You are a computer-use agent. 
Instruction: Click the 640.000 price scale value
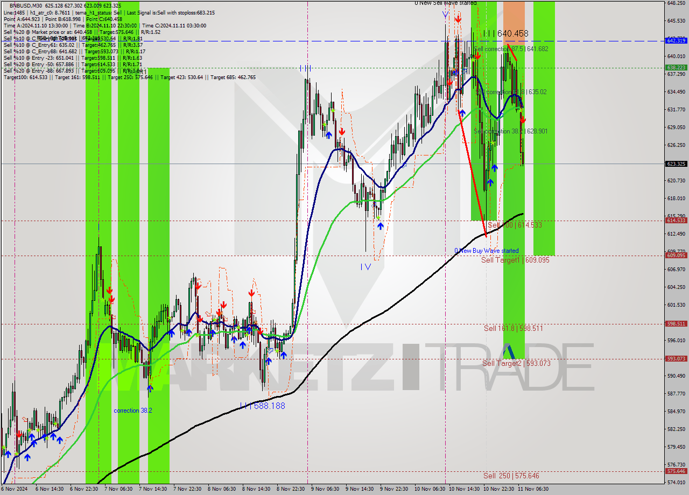point(676,56)
